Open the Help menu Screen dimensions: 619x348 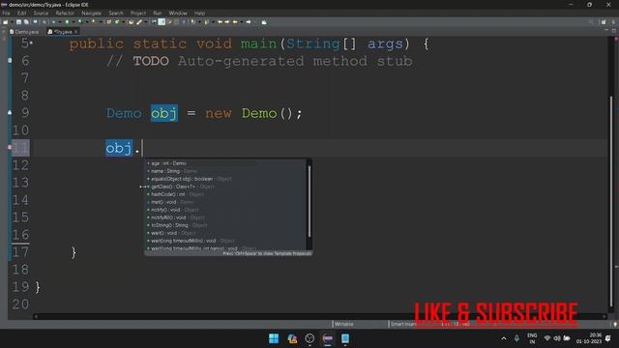pos(199,13)
